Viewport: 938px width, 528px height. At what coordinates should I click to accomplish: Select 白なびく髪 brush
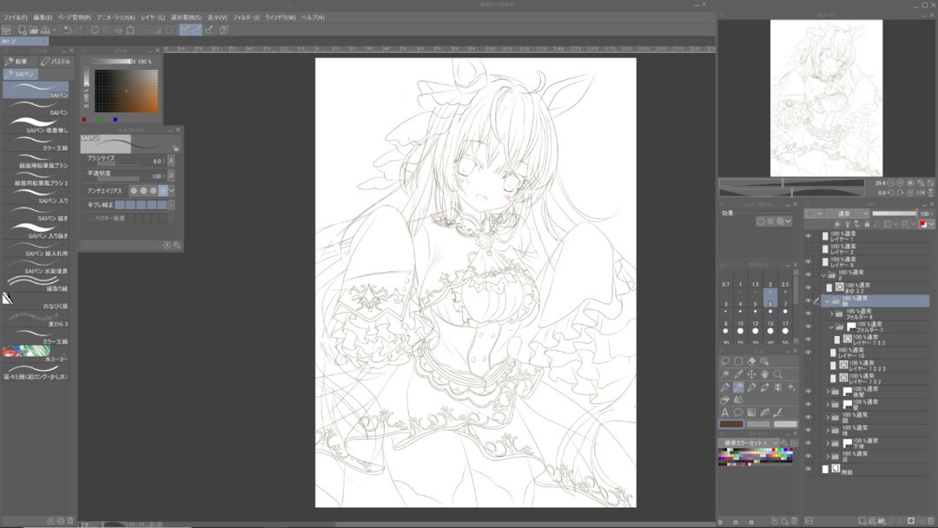point(37,301)
